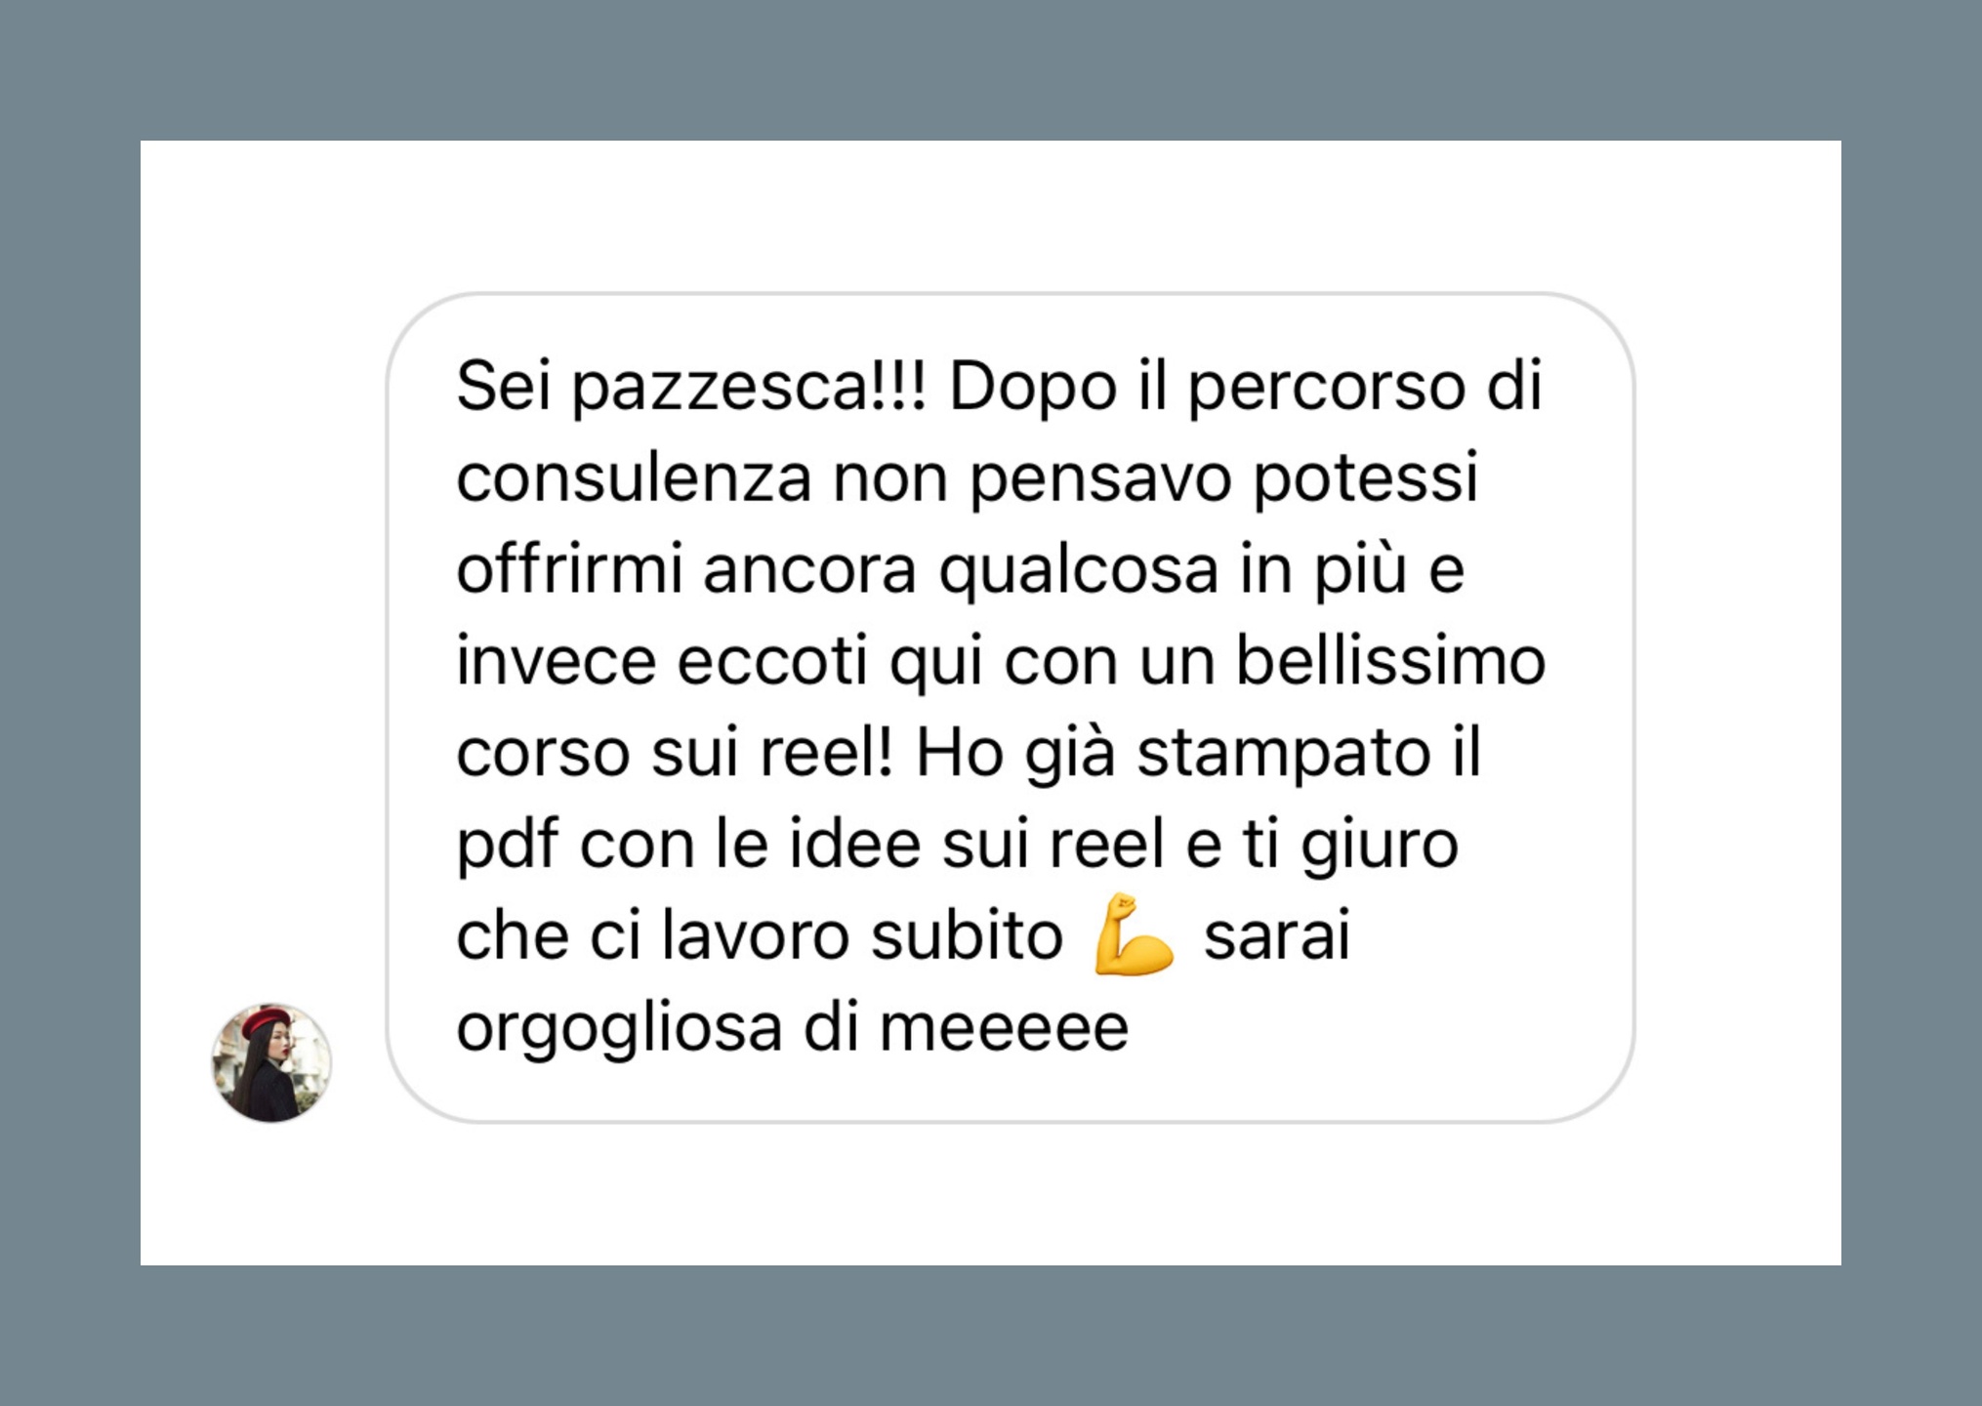Open the sender's profile picture avatar
The image size is (1982, 1406).
271,1062
